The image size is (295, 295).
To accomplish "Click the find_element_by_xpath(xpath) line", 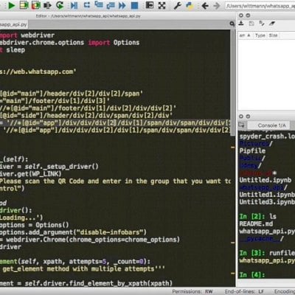I will [x=86, y=283].
